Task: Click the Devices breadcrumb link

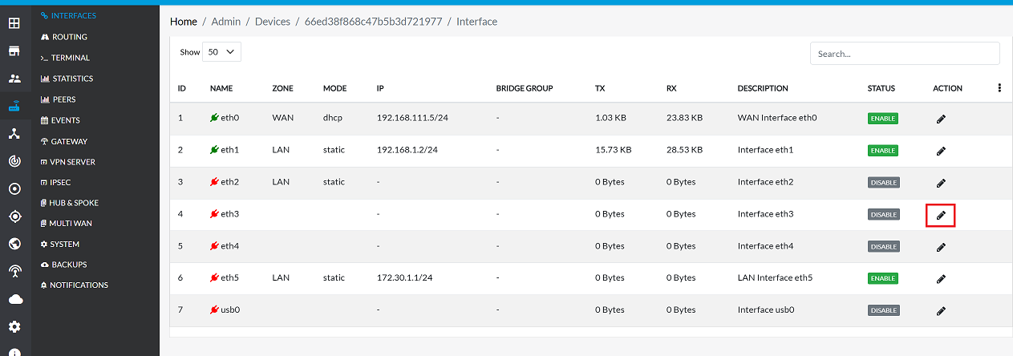Action: (273, 22)
